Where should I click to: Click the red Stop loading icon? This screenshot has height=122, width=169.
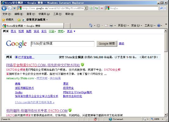pyautogui.click(x=102, y=8)
